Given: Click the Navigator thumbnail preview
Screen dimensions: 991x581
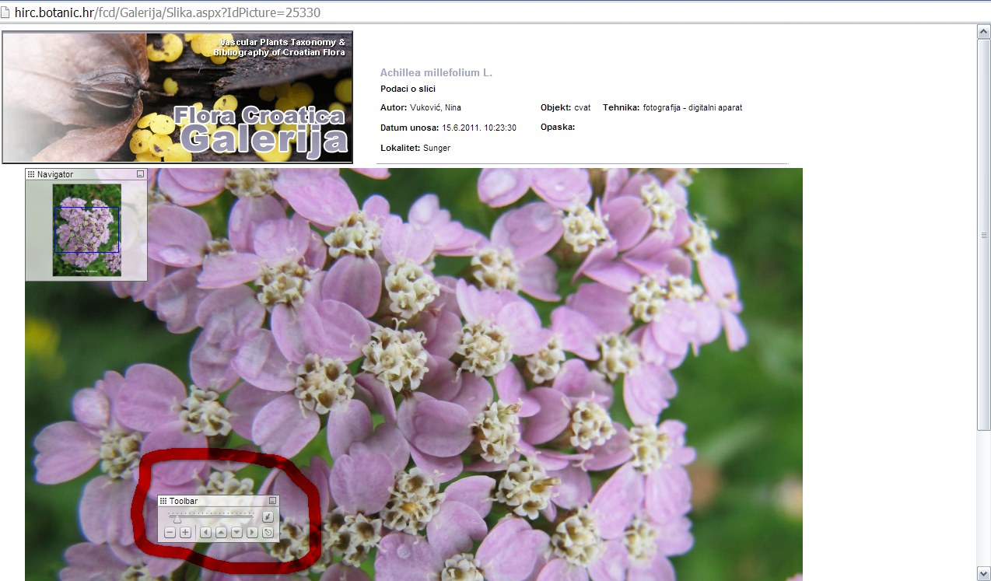Looking at the screenshot, I should pos(86,229).
